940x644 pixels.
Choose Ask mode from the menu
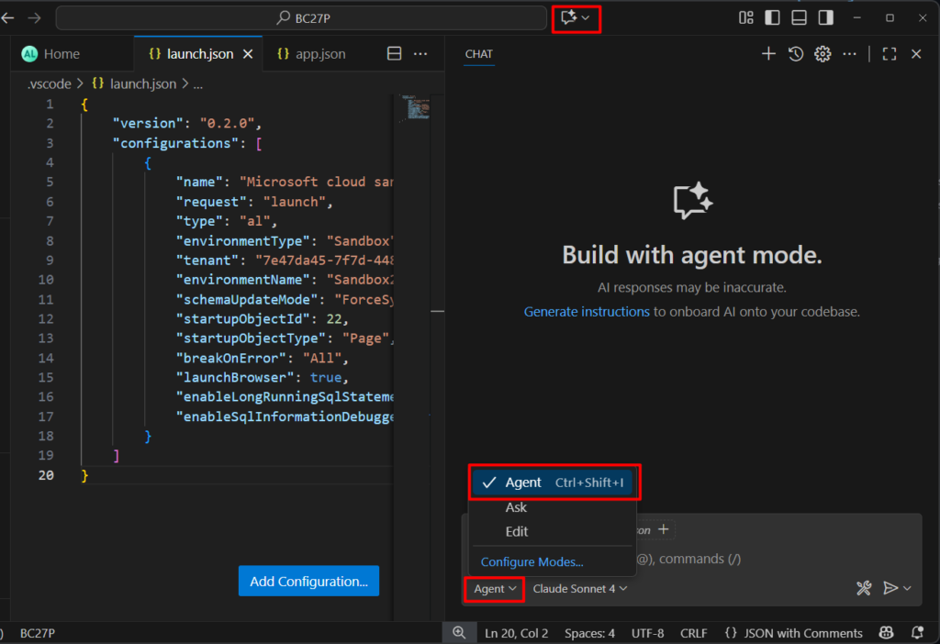(516, 507)
